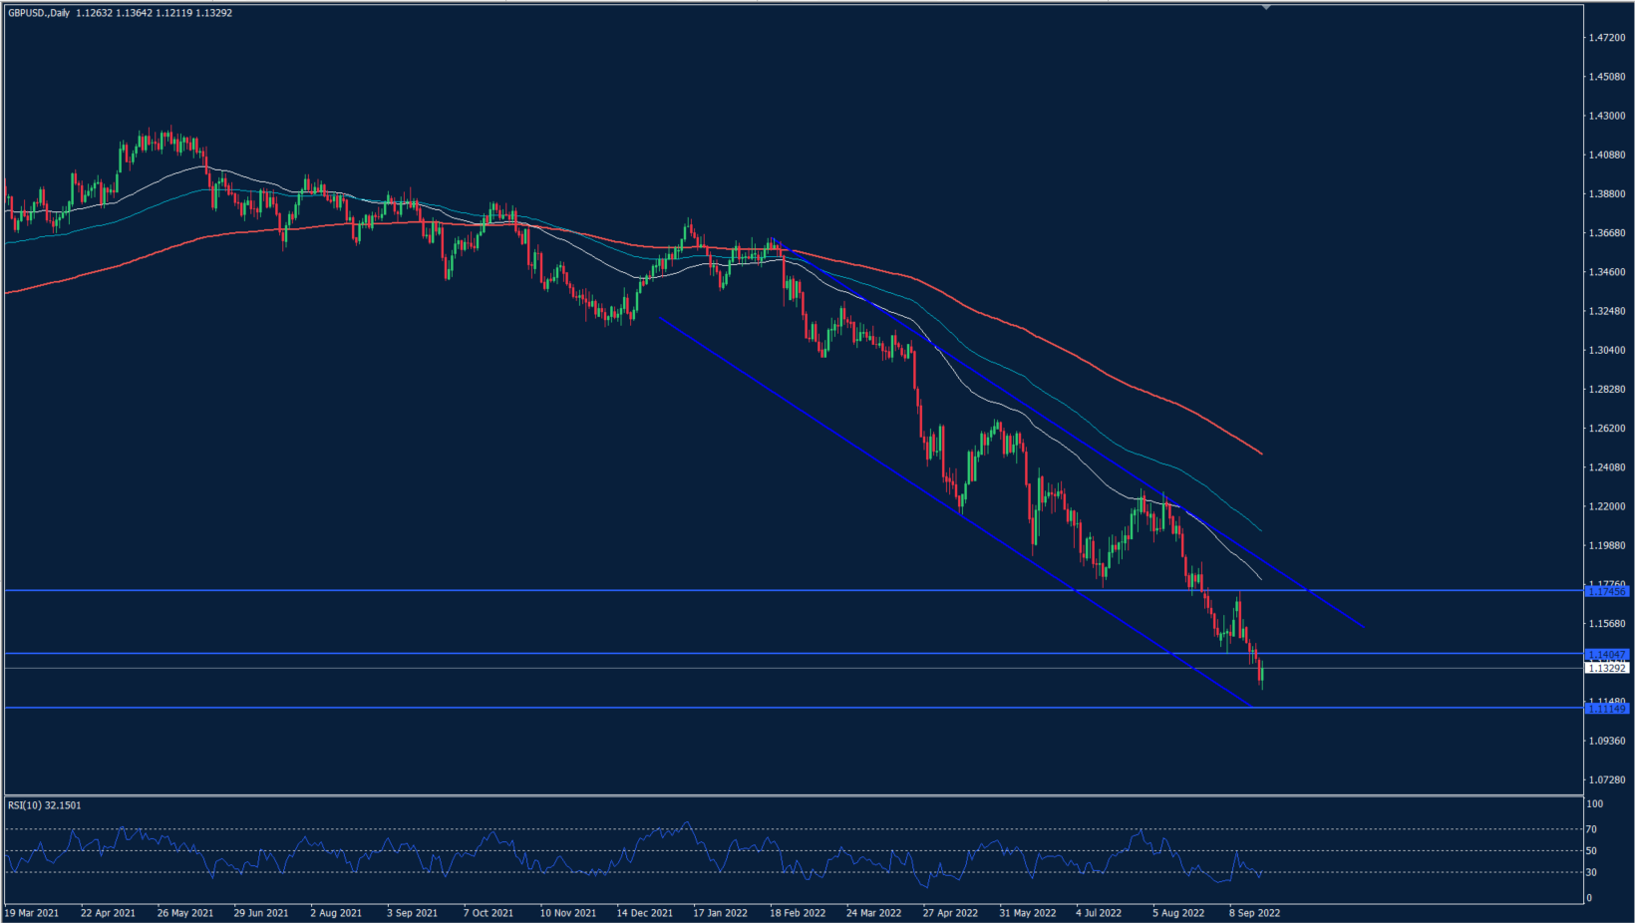Click the 19 Mar 2021 date label
The width and height of the screenshot is (1635, 923).
[x=32, y=912]
